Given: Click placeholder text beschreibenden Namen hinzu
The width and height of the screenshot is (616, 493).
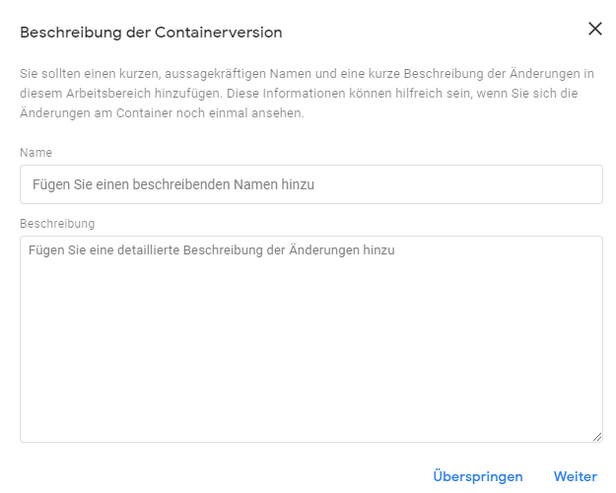Looking at the screenshot, I should [x=223, y=184].
